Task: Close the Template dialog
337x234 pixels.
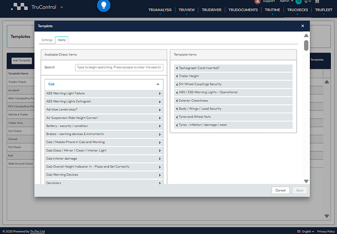Action: point(303,26)
